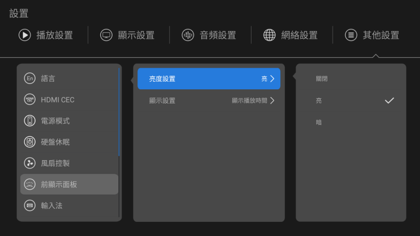Image resolution: width=420 pixels, height=236 pixels.
Task: Click the 顯示播放時間 value text
Action: click(249, 101)
